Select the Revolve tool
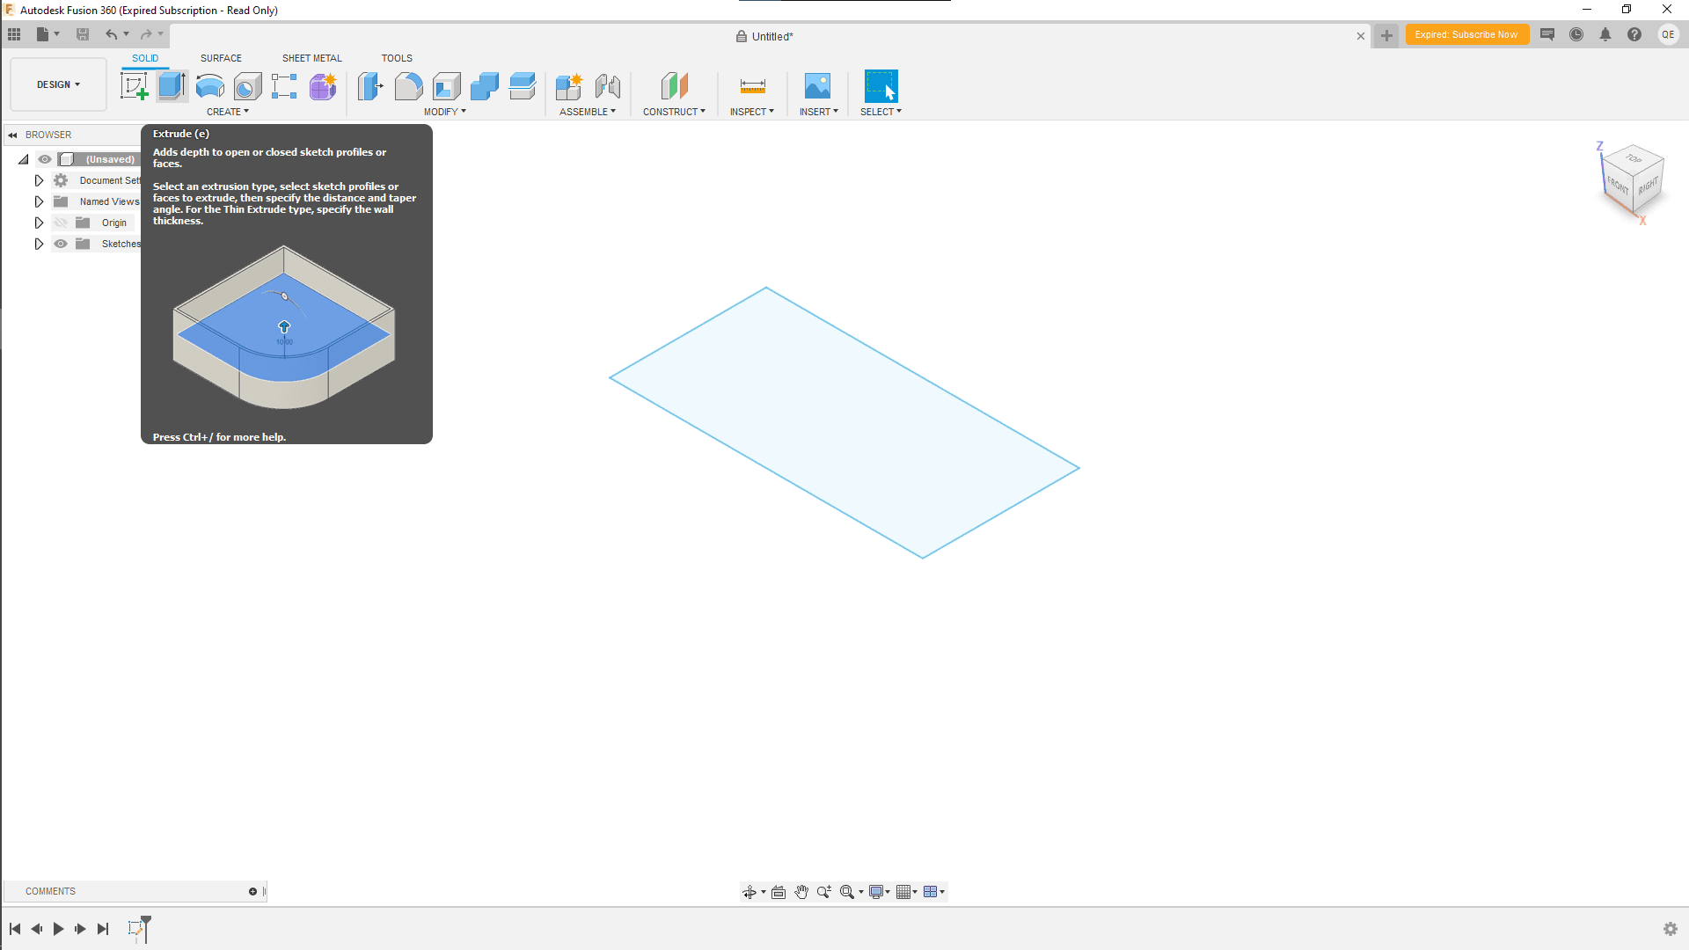1689x950 pixels. pos(208,86)
